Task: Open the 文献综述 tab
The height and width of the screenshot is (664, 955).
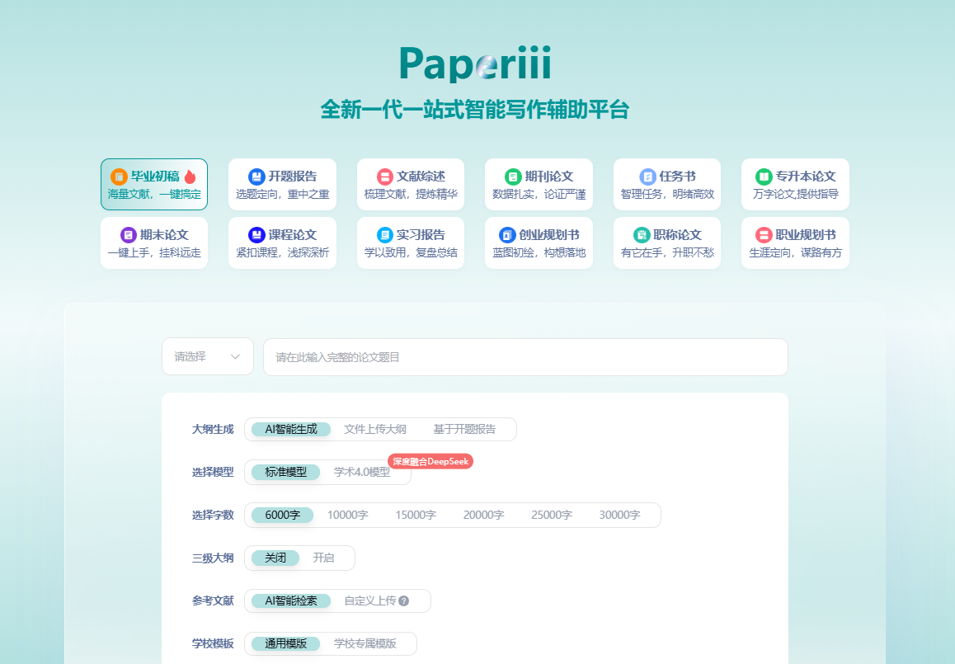Action: 411,185
